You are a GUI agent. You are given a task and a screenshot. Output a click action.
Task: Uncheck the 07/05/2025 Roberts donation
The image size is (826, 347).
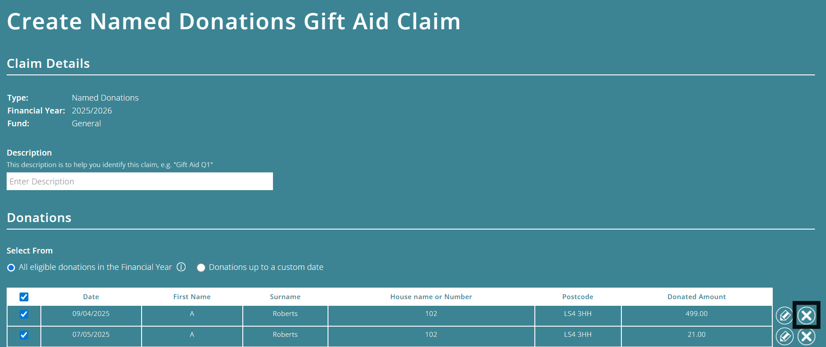(x=24, y=335)
